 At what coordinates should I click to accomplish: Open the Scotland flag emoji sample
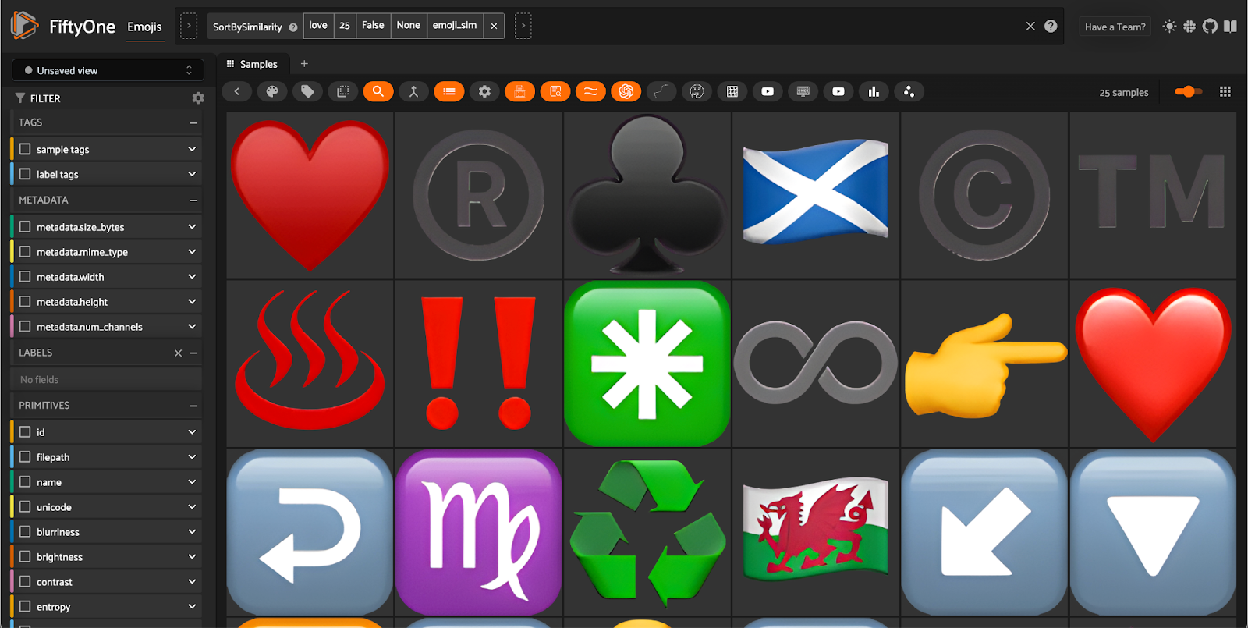(x=816, y=194)
